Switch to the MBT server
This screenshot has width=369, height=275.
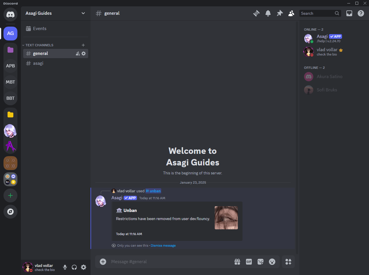pos(10,82)
